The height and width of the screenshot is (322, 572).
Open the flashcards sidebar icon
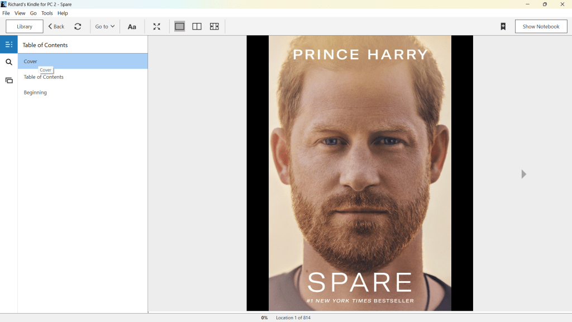coord(9,80)
